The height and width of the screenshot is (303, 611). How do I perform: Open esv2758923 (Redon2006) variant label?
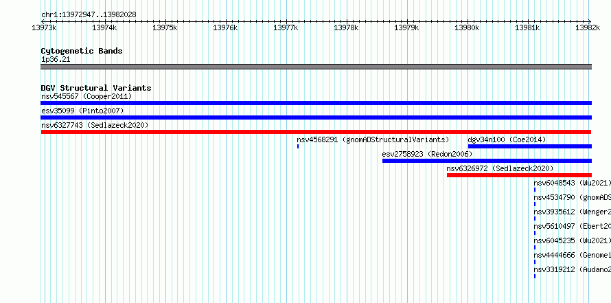427,154
